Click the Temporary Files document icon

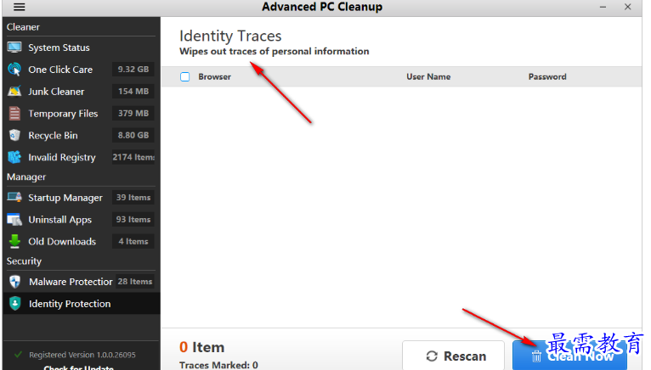[14, 113]
